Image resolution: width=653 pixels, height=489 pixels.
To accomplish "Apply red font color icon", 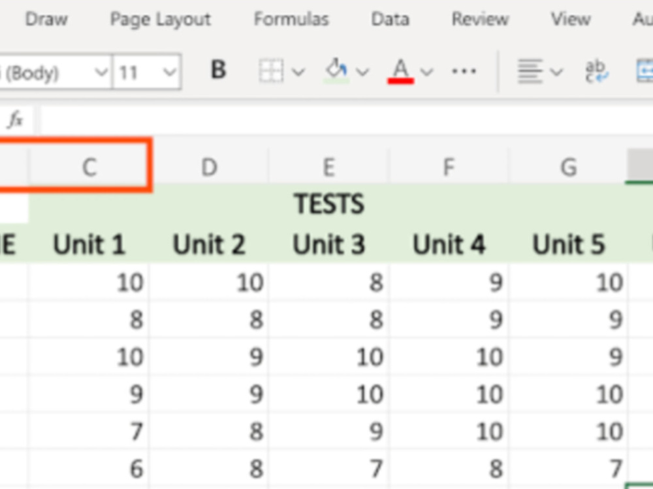I will (400, 71).
